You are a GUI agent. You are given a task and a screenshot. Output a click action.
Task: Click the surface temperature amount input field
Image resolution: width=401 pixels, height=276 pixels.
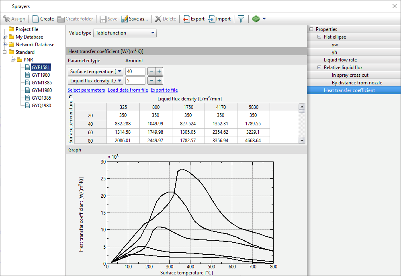(x=135, y=72)
